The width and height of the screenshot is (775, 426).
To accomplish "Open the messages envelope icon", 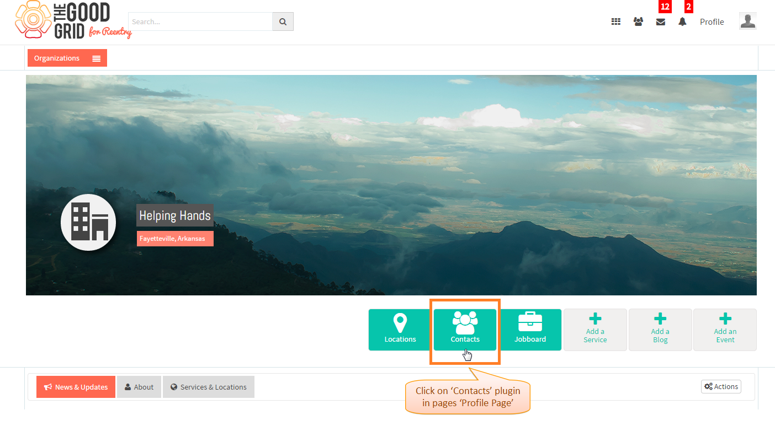I will pyautogui.click(x=661, y=22).
